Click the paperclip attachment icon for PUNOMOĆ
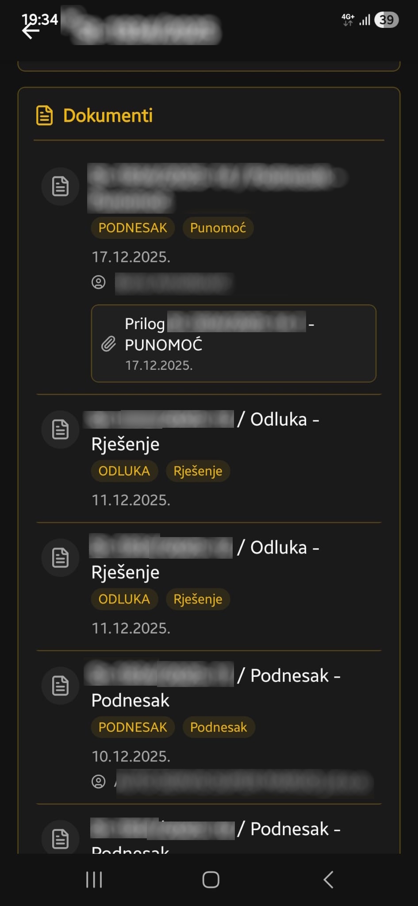 108,344
